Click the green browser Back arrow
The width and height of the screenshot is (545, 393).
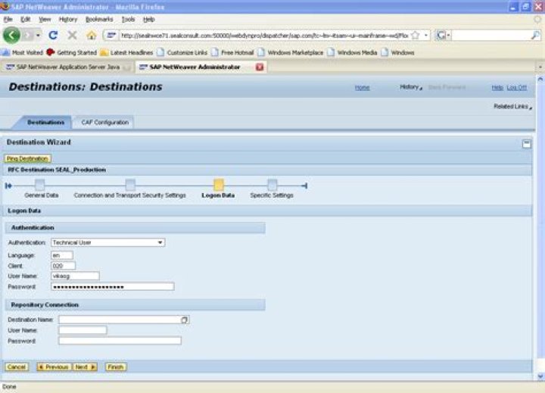pos(11,35)
